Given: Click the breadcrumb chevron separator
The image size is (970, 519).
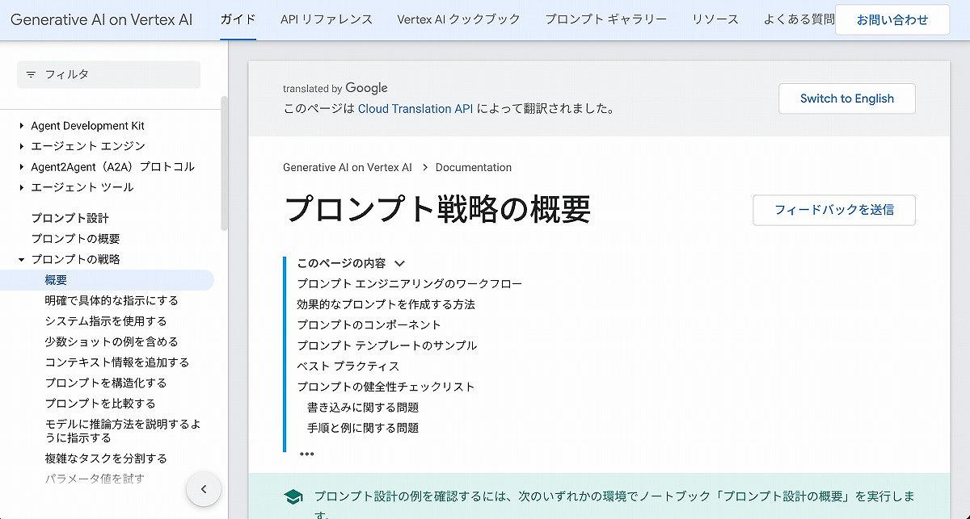Looking at the screenshot, I should coord(424,168).
